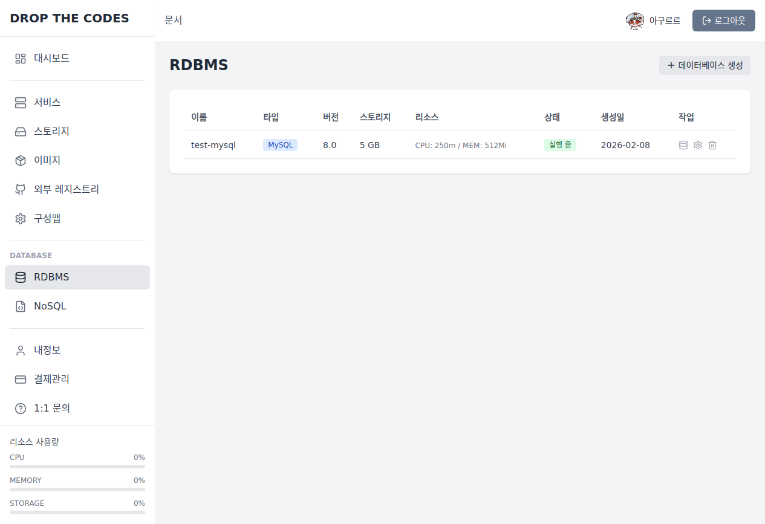
Task: Navigate to 결제관리
Action: (51, 379)
